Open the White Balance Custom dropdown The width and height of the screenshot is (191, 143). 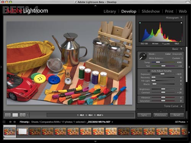(x=178, y=58)
